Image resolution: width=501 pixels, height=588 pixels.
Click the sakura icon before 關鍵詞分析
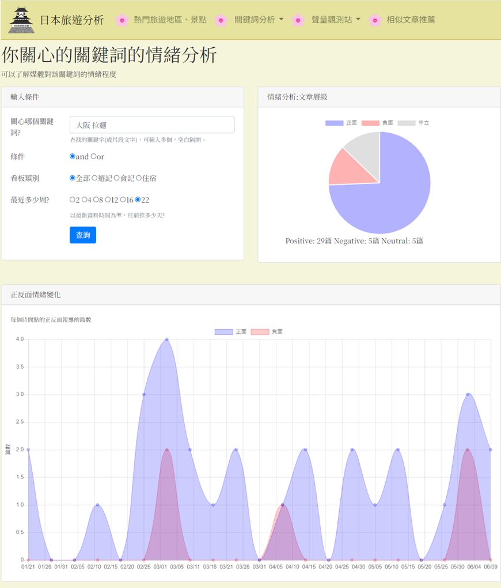click(x=221, y=20)
